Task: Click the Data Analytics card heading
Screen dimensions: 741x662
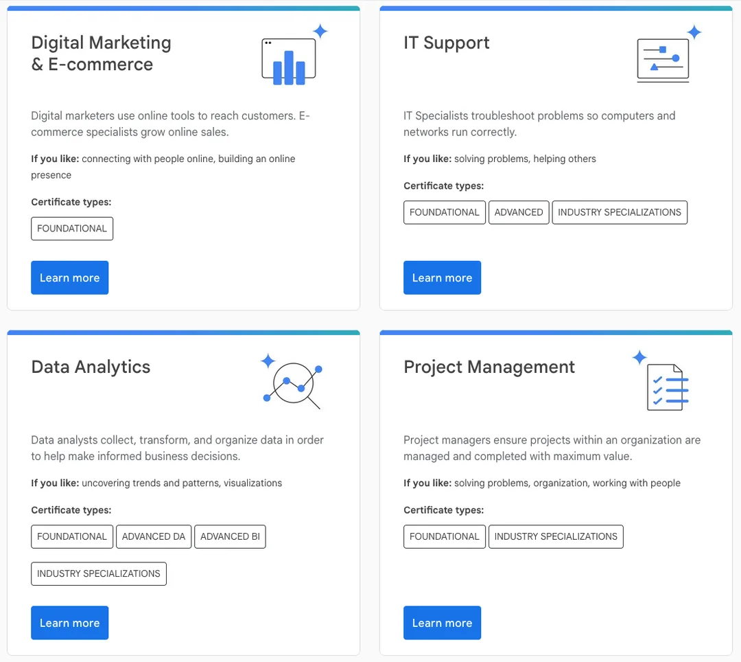Action: click(91, 367)
